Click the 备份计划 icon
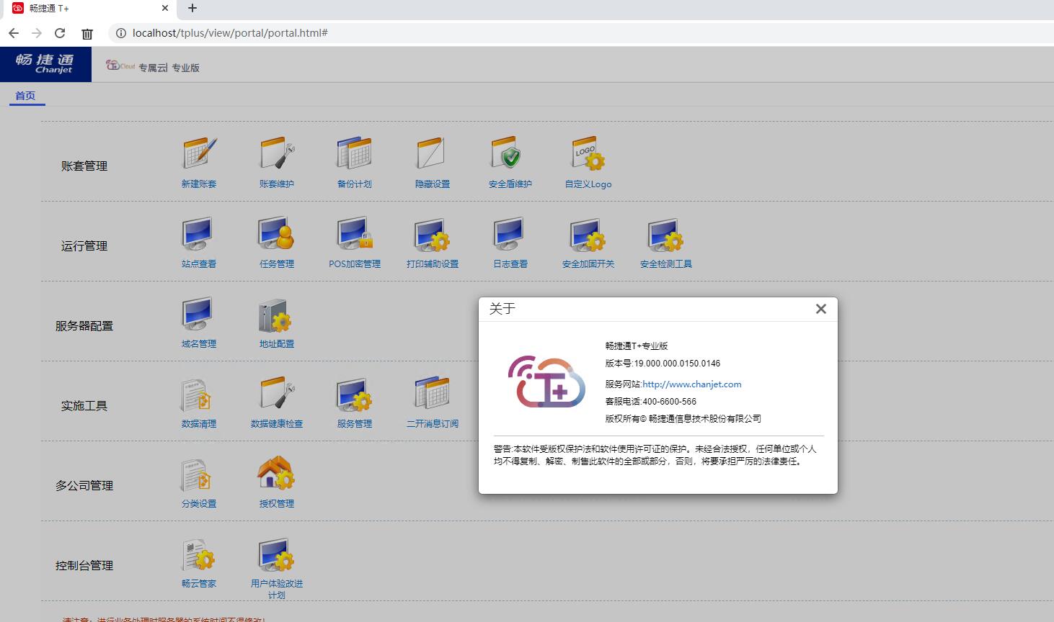 click(x=355, y=153)
